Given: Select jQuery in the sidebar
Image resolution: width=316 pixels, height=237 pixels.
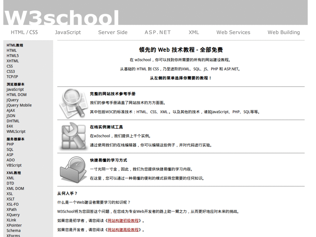Looking at the screenshot, I should click(x=12, y=100).
